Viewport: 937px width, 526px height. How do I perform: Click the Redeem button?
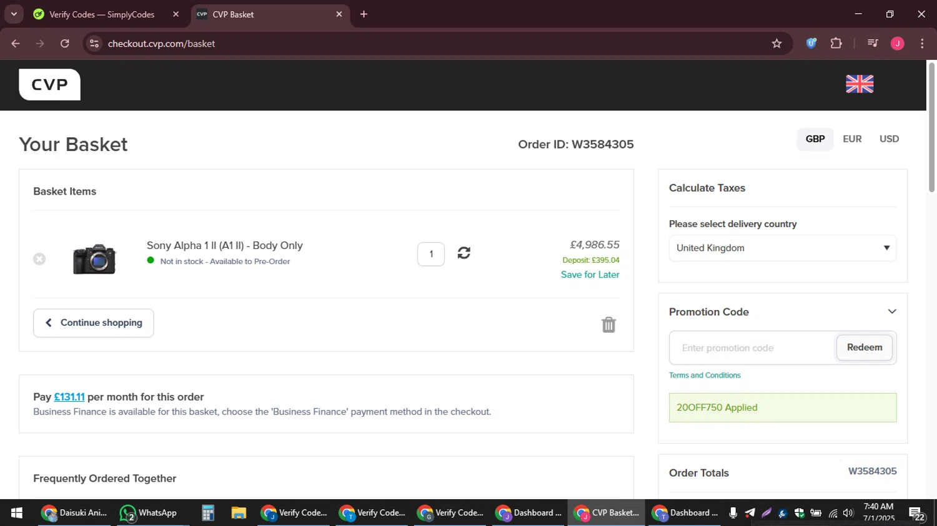865,348
